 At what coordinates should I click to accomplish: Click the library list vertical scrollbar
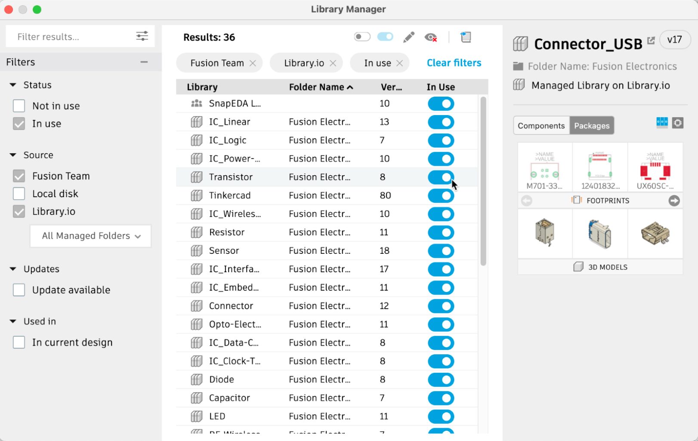[483, 180]
